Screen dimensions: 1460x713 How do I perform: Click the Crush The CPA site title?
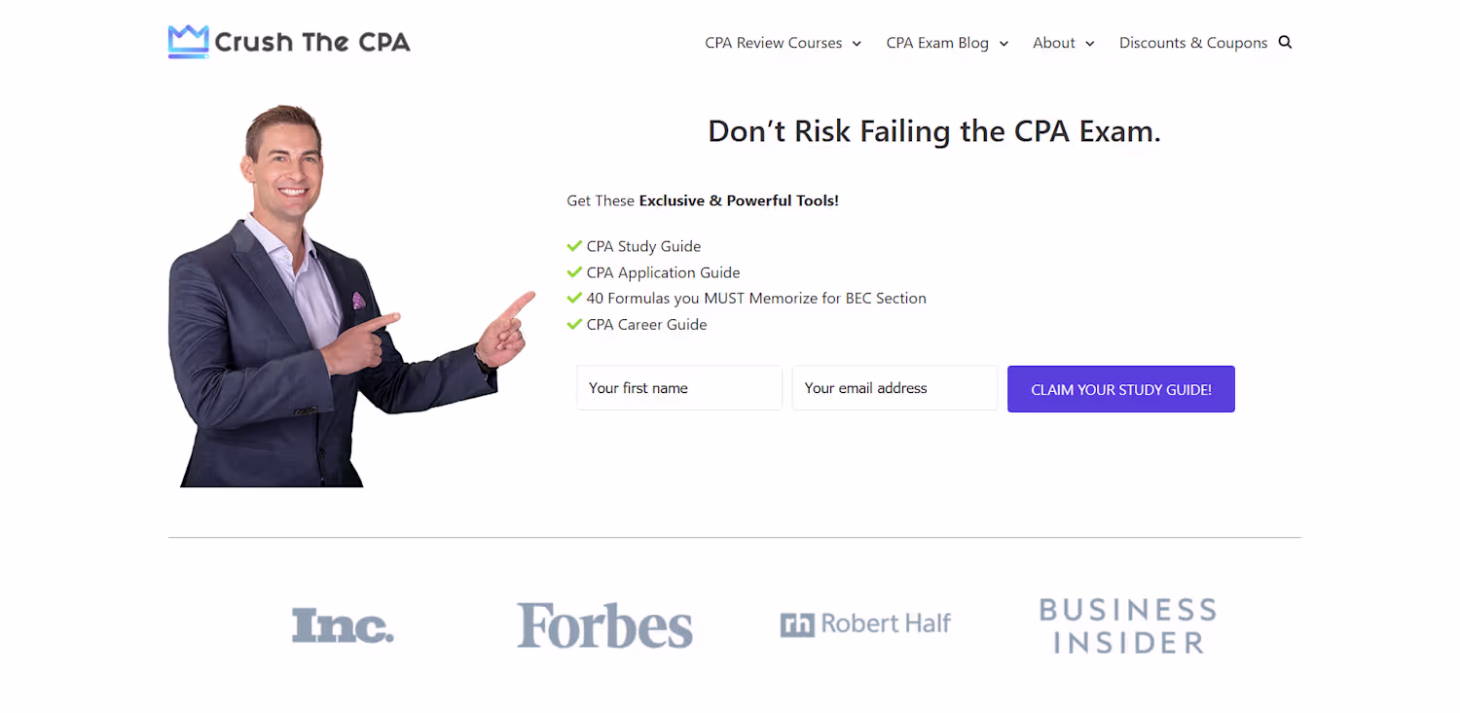(x=312, y=43)
